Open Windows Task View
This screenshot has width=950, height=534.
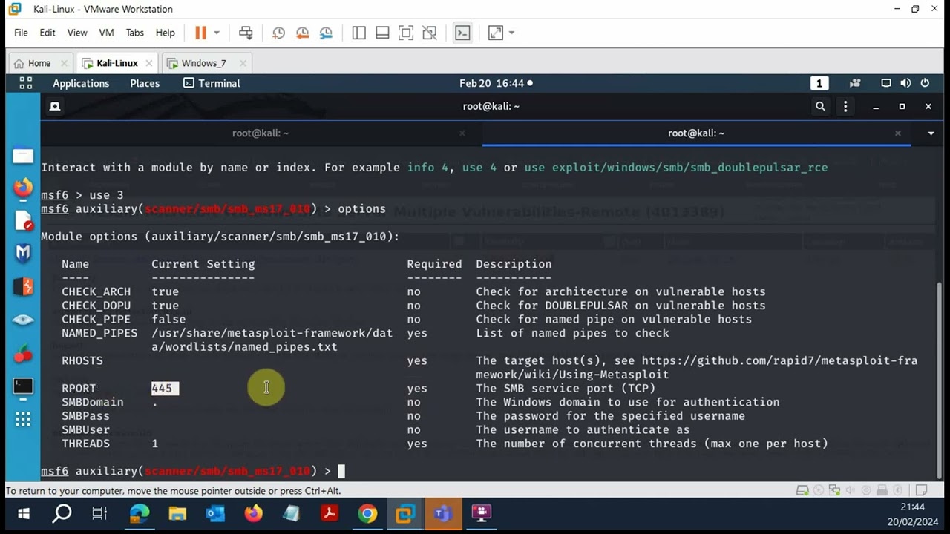pyautogui.click(x=99, y=513)
